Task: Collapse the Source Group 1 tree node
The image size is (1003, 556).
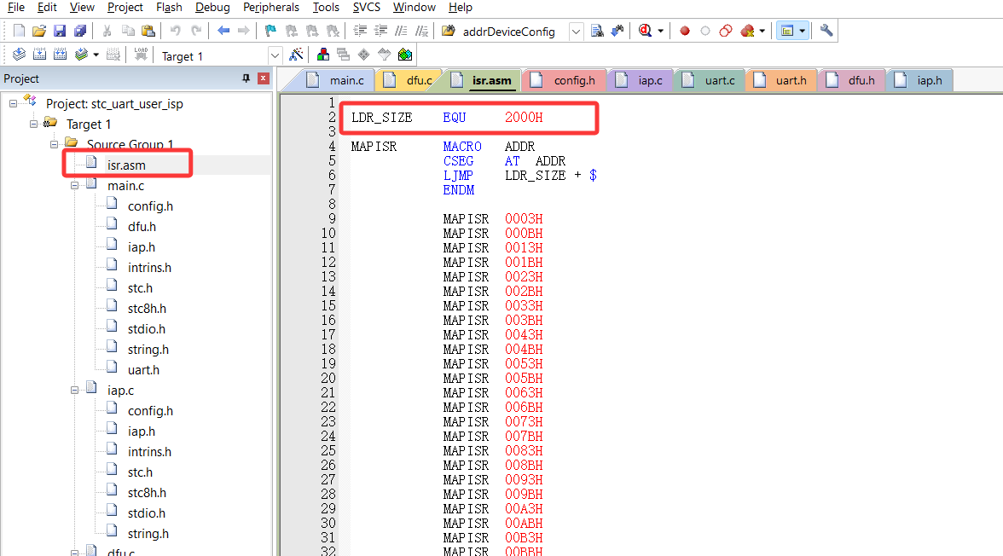Action: click(x=53, y=143)
